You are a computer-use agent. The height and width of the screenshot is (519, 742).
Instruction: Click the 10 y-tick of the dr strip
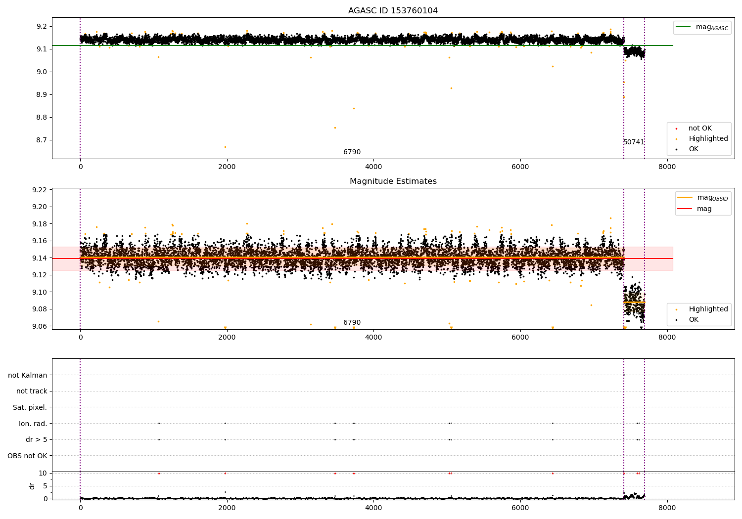coord(43,474)
